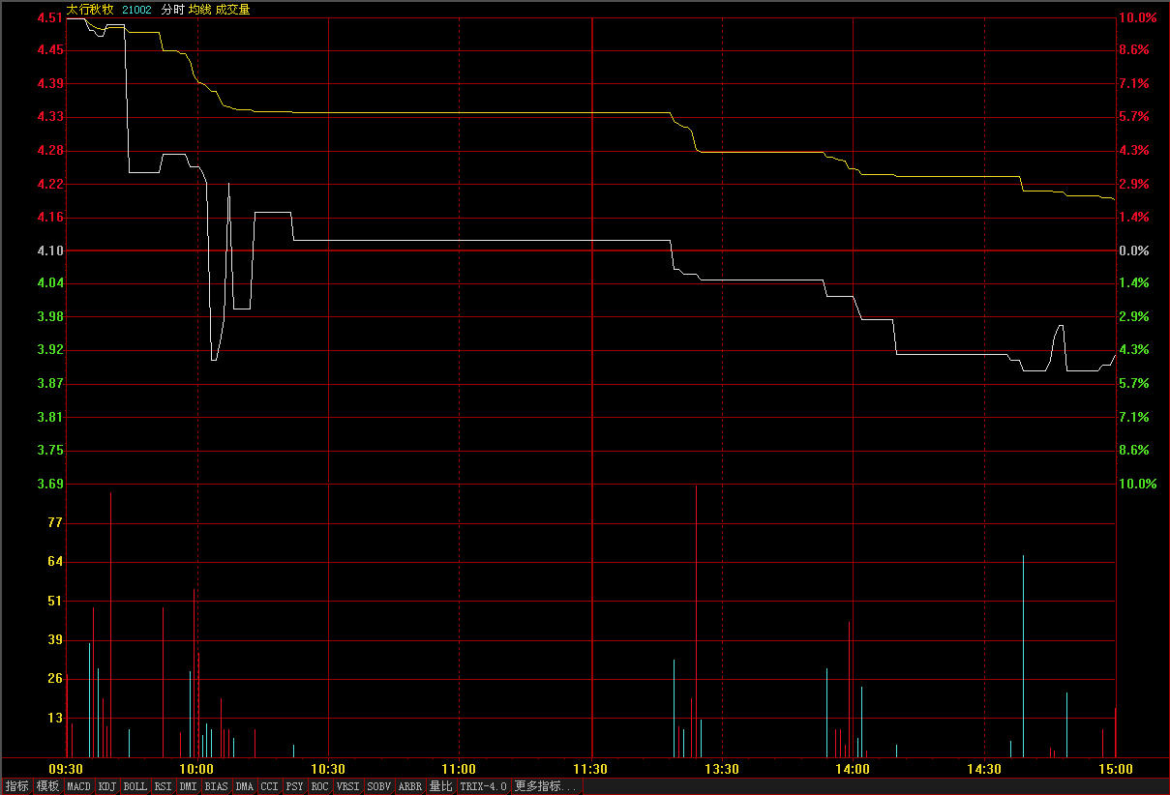1170x795 pixels.
Task: Select the BIAS indicator tab
Action: 217,786
